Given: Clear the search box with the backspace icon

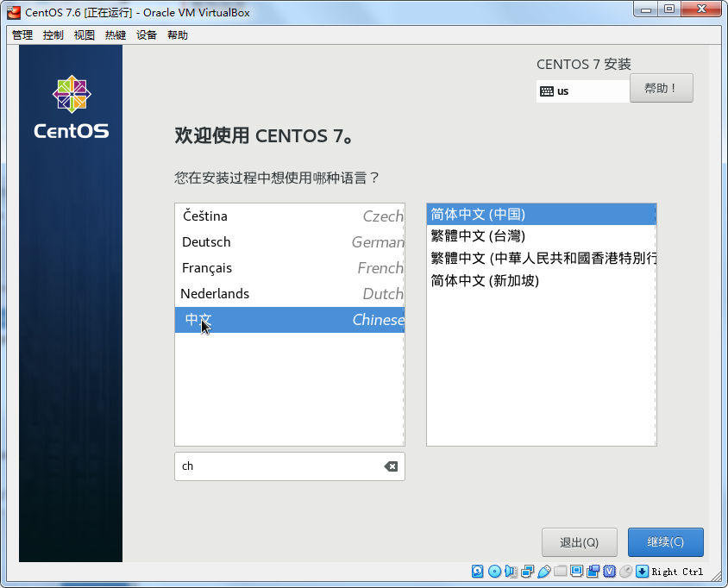Looking at the screenshot, I should 391,466.
